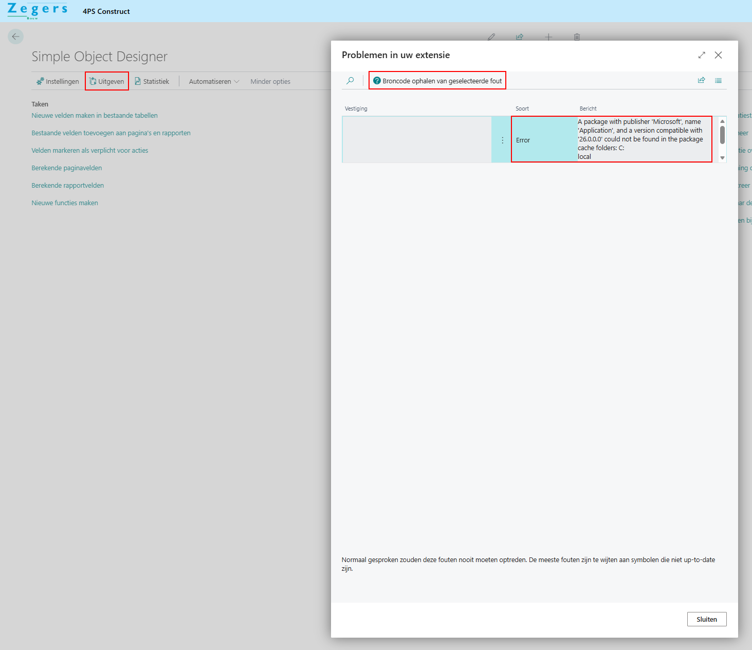
Task: Open Statistiek in the action bar
Action: point(152,82)
